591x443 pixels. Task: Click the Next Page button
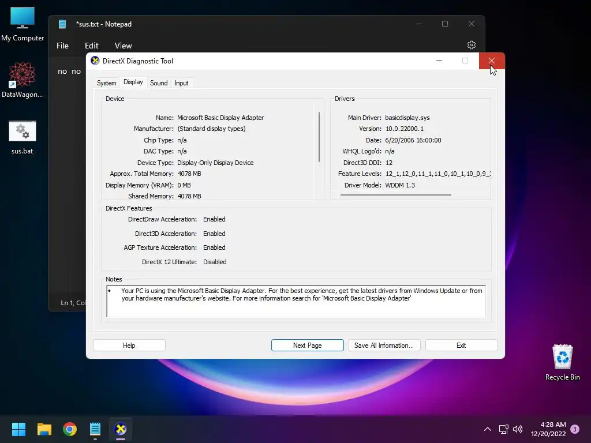pyautogui.click(x=307, y=346)
